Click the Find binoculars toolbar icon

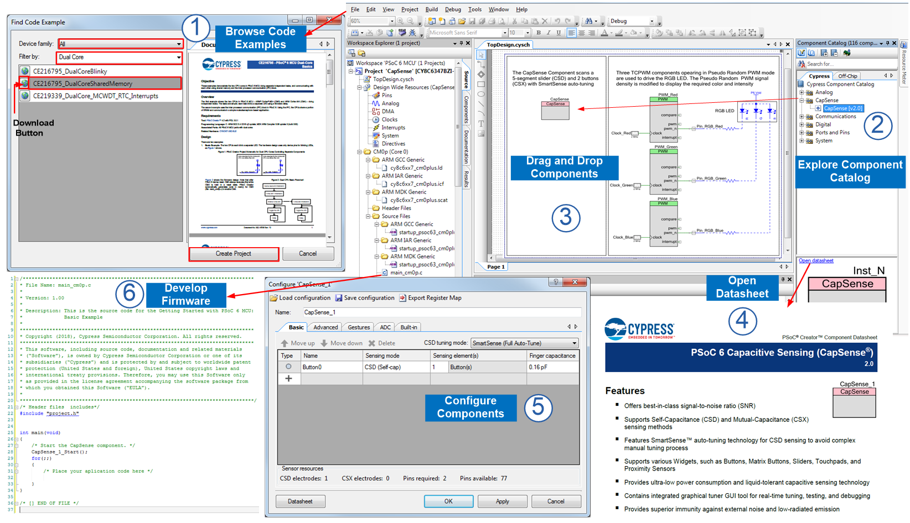point(589,21)
